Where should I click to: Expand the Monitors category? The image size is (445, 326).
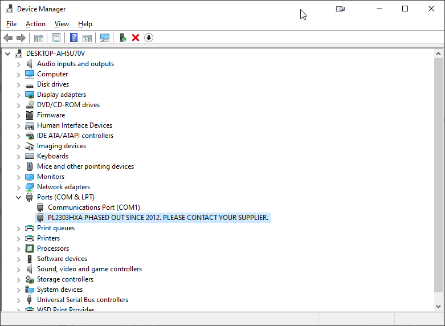18,177
